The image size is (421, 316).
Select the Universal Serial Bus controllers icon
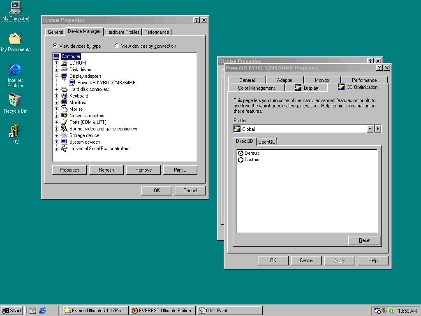tap(64, 149)
